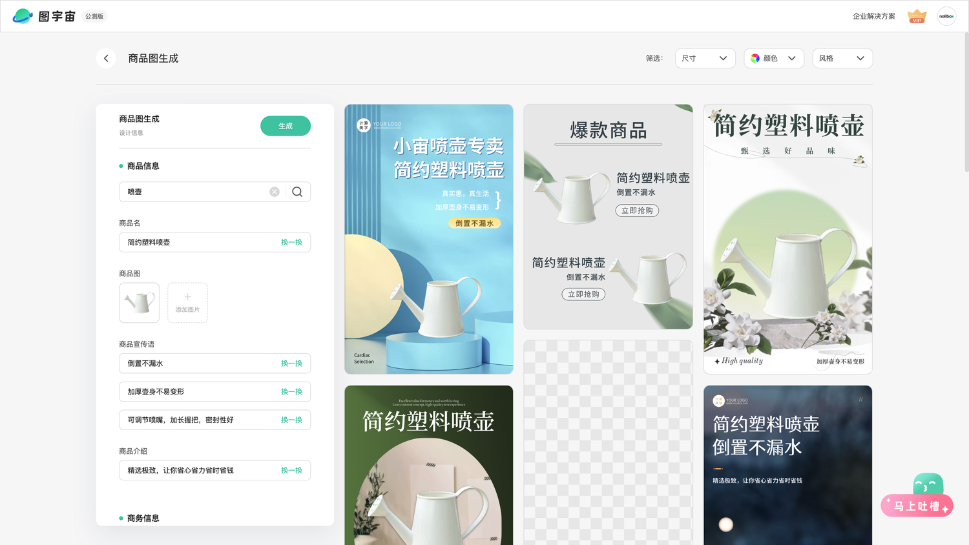This screenshot has width=969, height=545.
Task: Click 换一换 for 商品名 field
Action: point(291,242)
